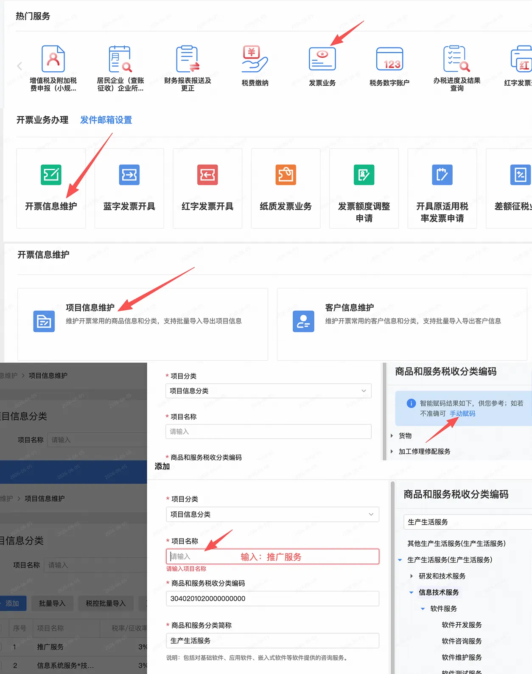
Task: Open 居民企业(查账征收)企业所得税 icon
Action: tap(120, 59)
